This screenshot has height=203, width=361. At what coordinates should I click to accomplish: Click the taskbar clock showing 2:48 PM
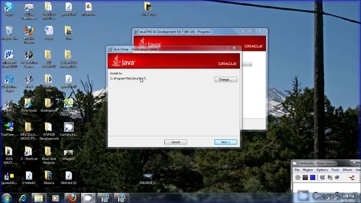(348, 198)
